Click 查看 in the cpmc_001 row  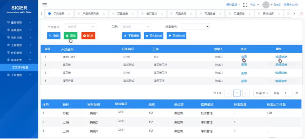(244, 57)
